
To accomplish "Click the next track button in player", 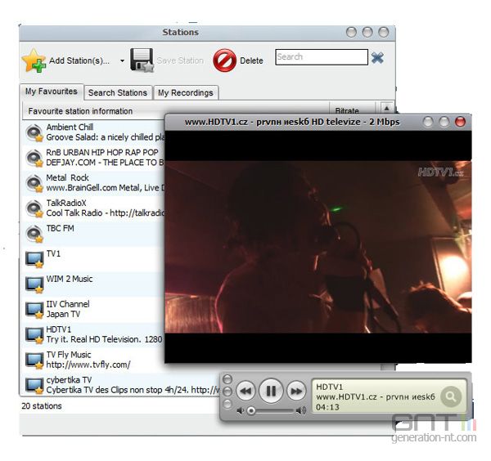I will (296, 391).
